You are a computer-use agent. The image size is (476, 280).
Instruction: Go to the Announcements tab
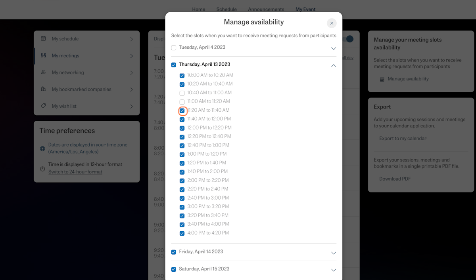coord(266,10)
